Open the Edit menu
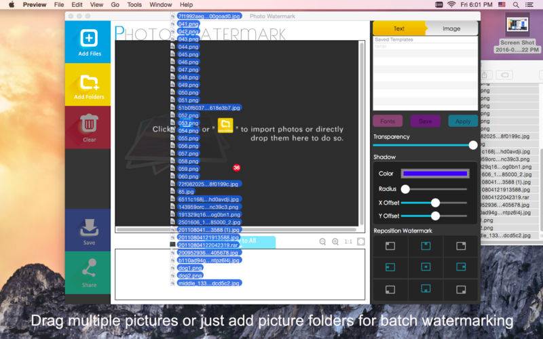The height and width of the screenshot is (339, 543). point(77,5)
